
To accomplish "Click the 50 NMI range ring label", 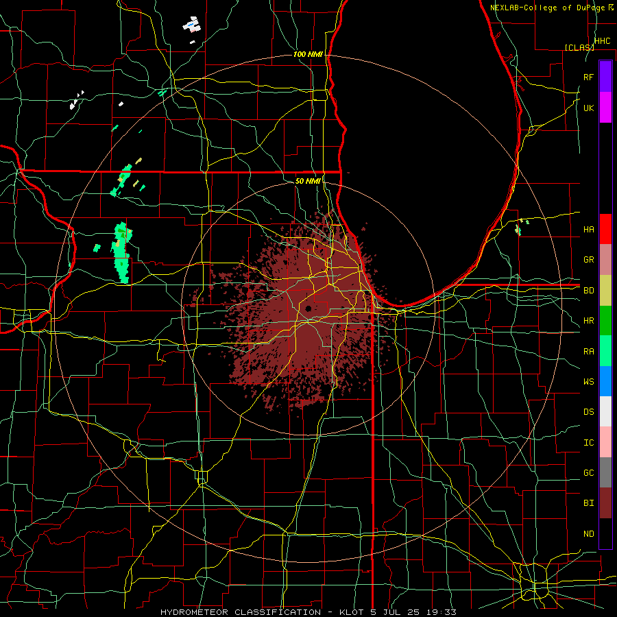I will 308,181.
